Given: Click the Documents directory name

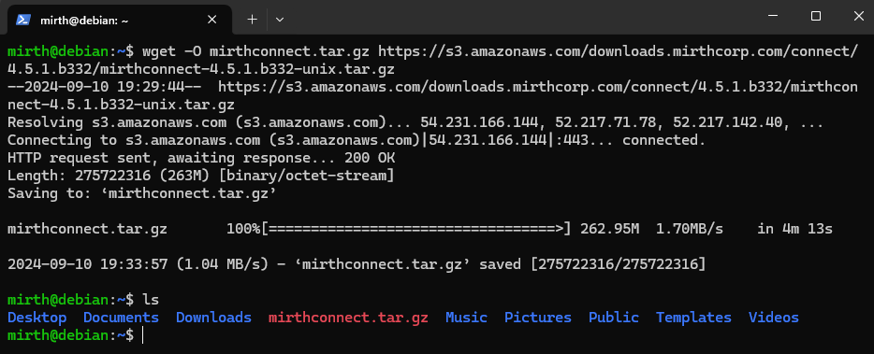Looking at the screenshot, I should pos(121,318).
